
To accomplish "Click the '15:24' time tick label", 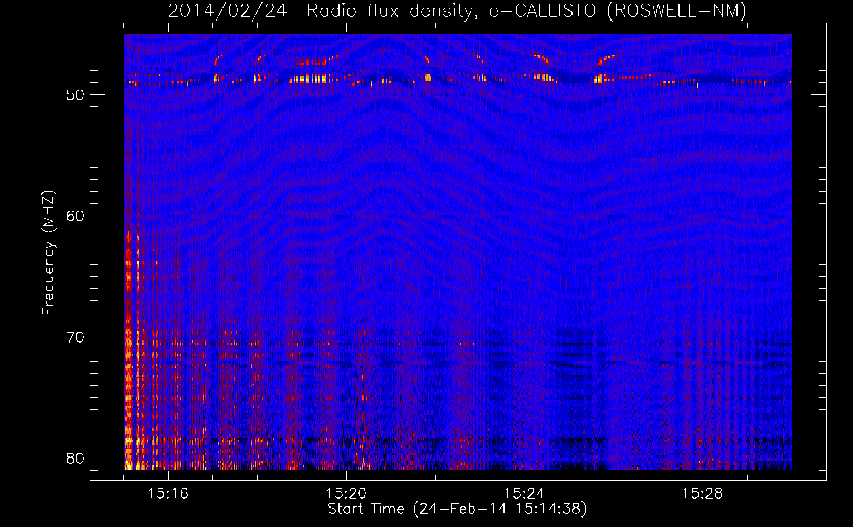I will [525, 494].
